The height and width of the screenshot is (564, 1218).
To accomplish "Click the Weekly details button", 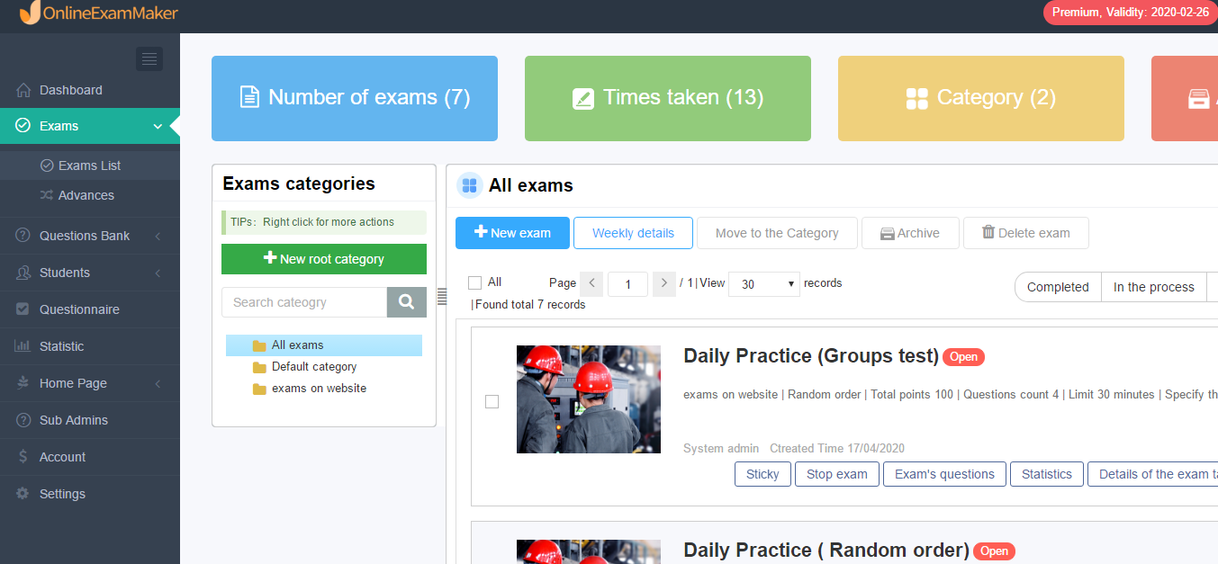I will coord(633,233).
